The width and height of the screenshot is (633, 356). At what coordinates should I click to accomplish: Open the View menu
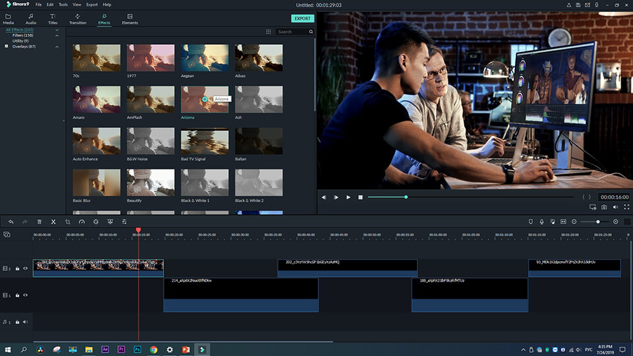tap(76, 5)
